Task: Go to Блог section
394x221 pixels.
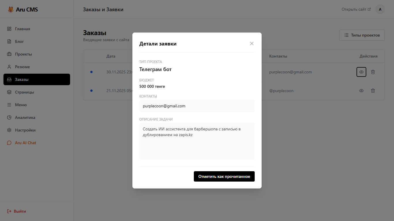Action: [19, 41]
